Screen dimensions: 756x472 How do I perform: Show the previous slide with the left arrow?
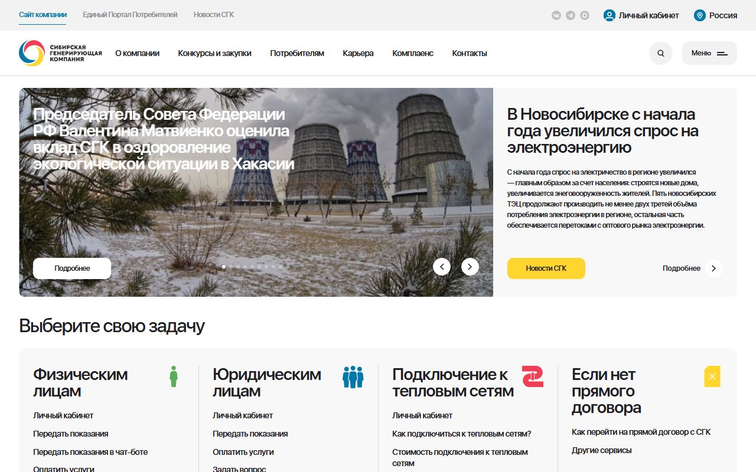pyautogui.click(x=442, y=267)
